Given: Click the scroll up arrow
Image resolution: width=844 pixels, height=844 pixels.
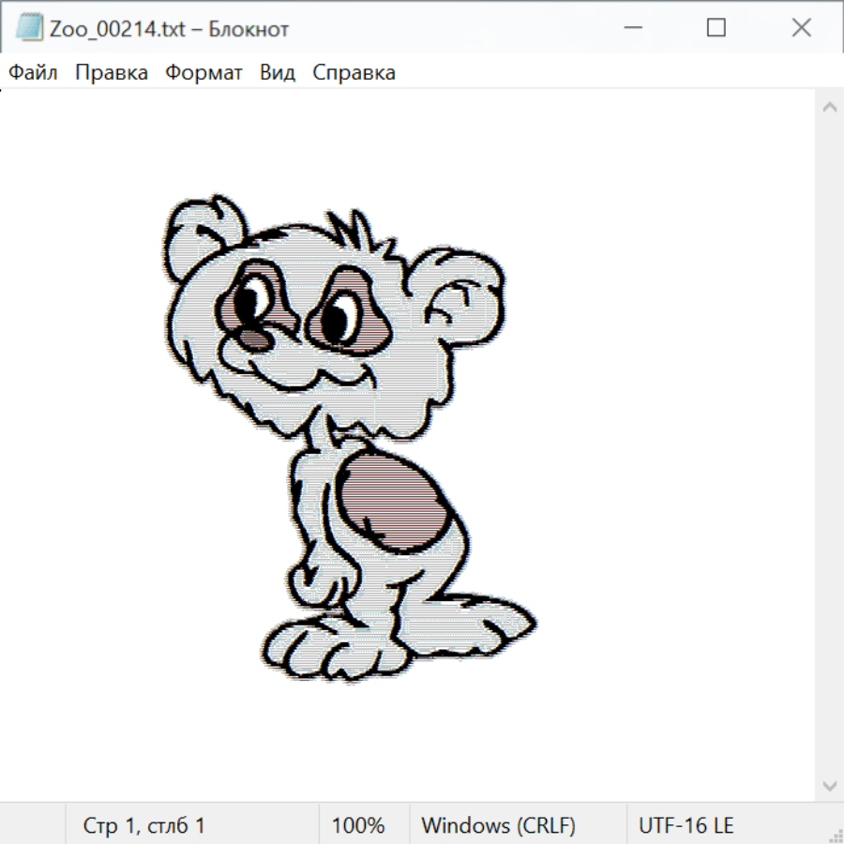Looking at the screenshot, I should 829,108.
